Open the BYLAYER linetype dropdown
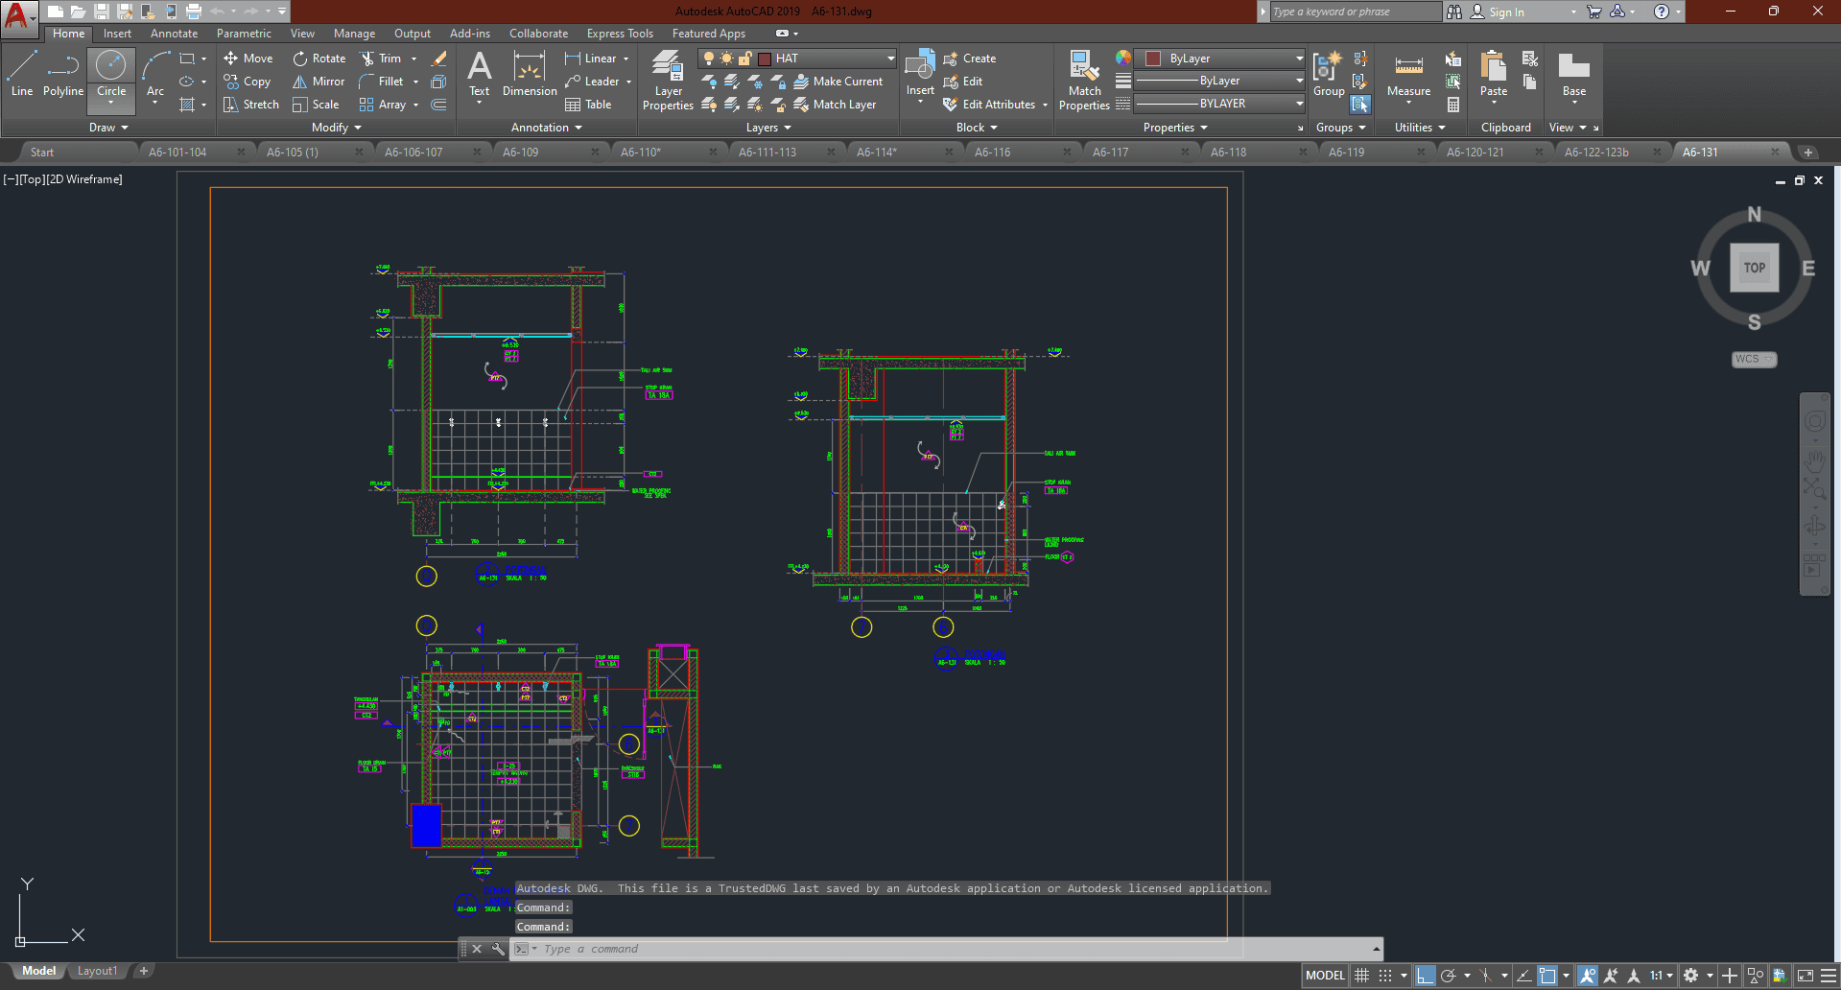 tap(1299, 104)
